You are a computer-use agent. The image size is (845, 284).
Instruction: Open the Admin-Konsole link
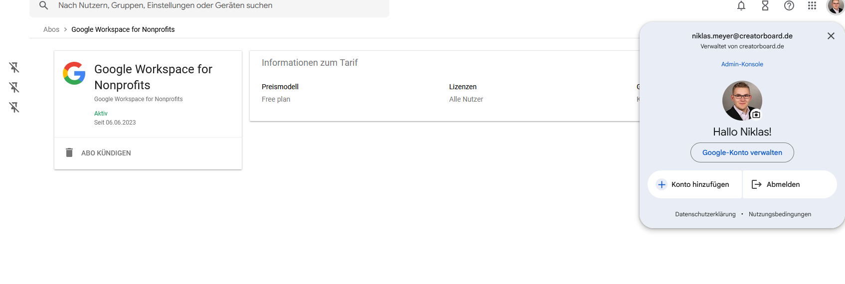click(x=742, y=64)
